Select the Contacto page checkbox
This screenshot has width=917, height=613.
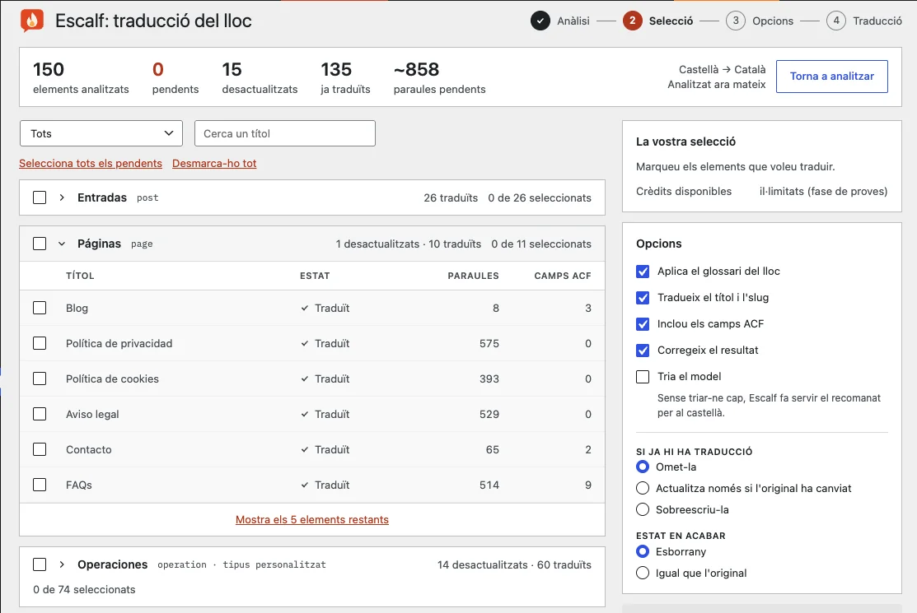[x=40, y=449]
